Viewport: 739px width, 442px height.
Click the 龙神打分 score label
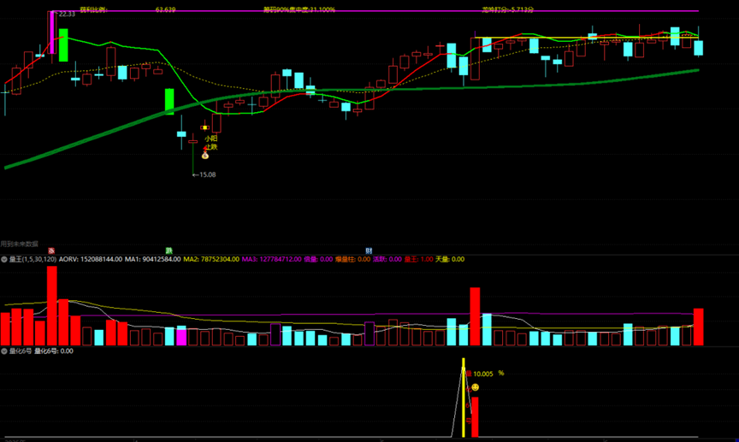point(507,10)
